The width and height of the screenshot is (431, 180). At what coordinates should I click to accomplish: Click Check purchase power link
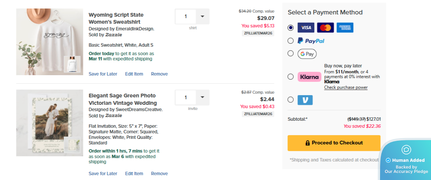click(346, 88)
